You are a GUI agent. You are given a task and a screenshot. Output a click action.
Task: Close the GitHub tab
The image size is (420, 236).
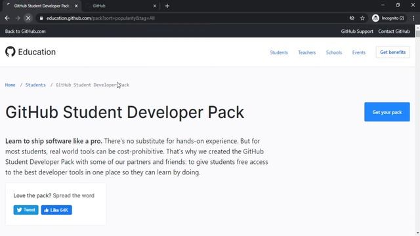click(x=155, y=6)
